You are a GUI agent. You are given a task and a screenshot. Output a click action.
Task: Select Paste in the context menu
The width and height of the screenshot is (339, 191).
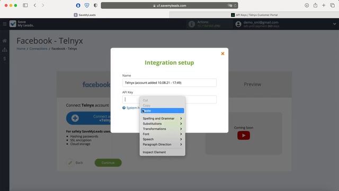pos(163,111)
